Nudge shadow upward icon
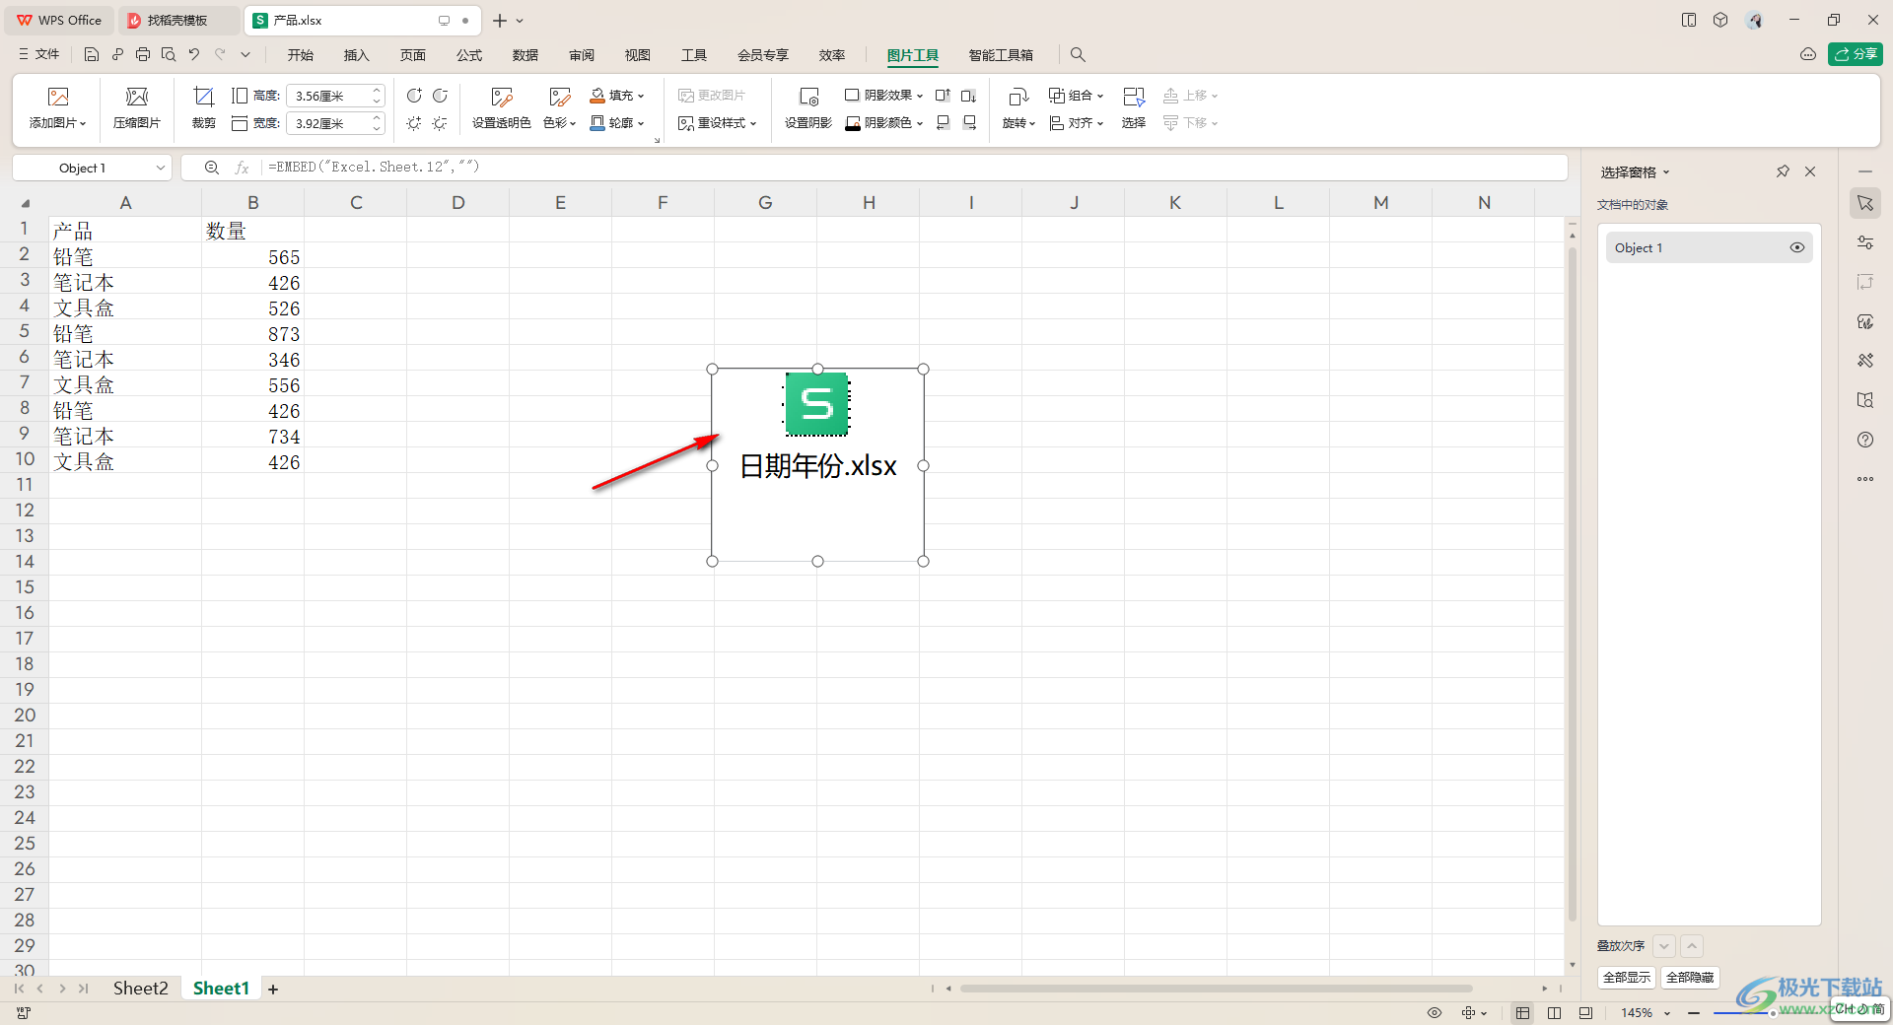The image size is (1893, 1025). click(943, 96)
